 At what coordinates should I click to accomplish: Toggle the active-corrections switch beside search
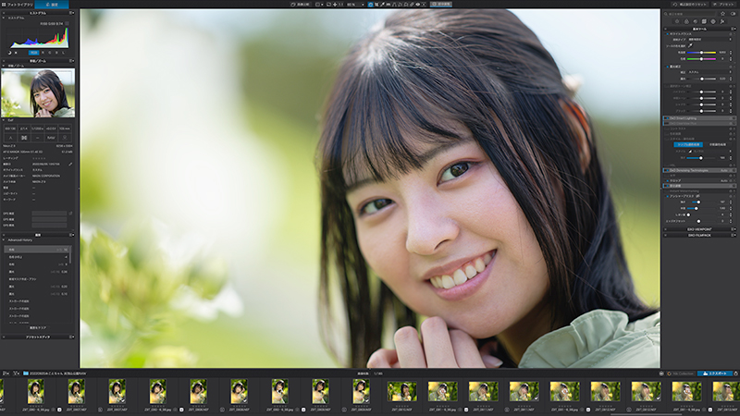(x=733, y=14)
